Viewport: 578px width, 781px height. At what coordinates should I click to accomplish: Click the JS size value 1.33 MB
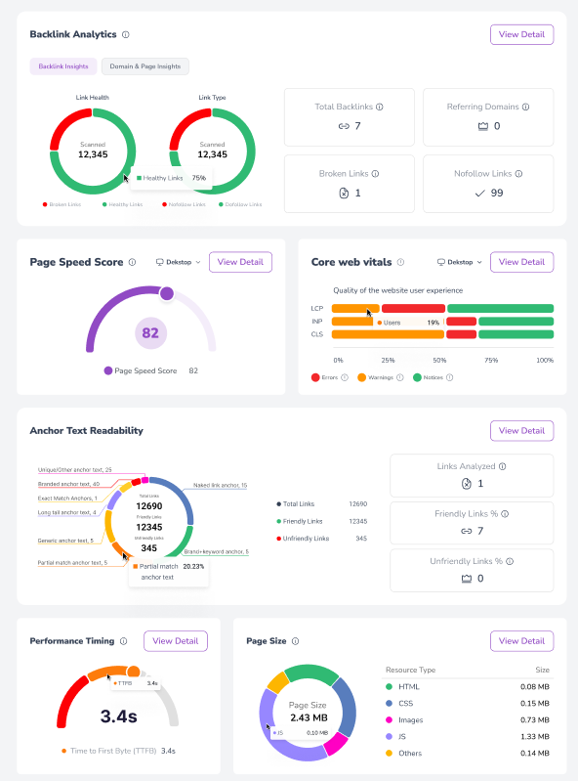[x=535, y=737]
